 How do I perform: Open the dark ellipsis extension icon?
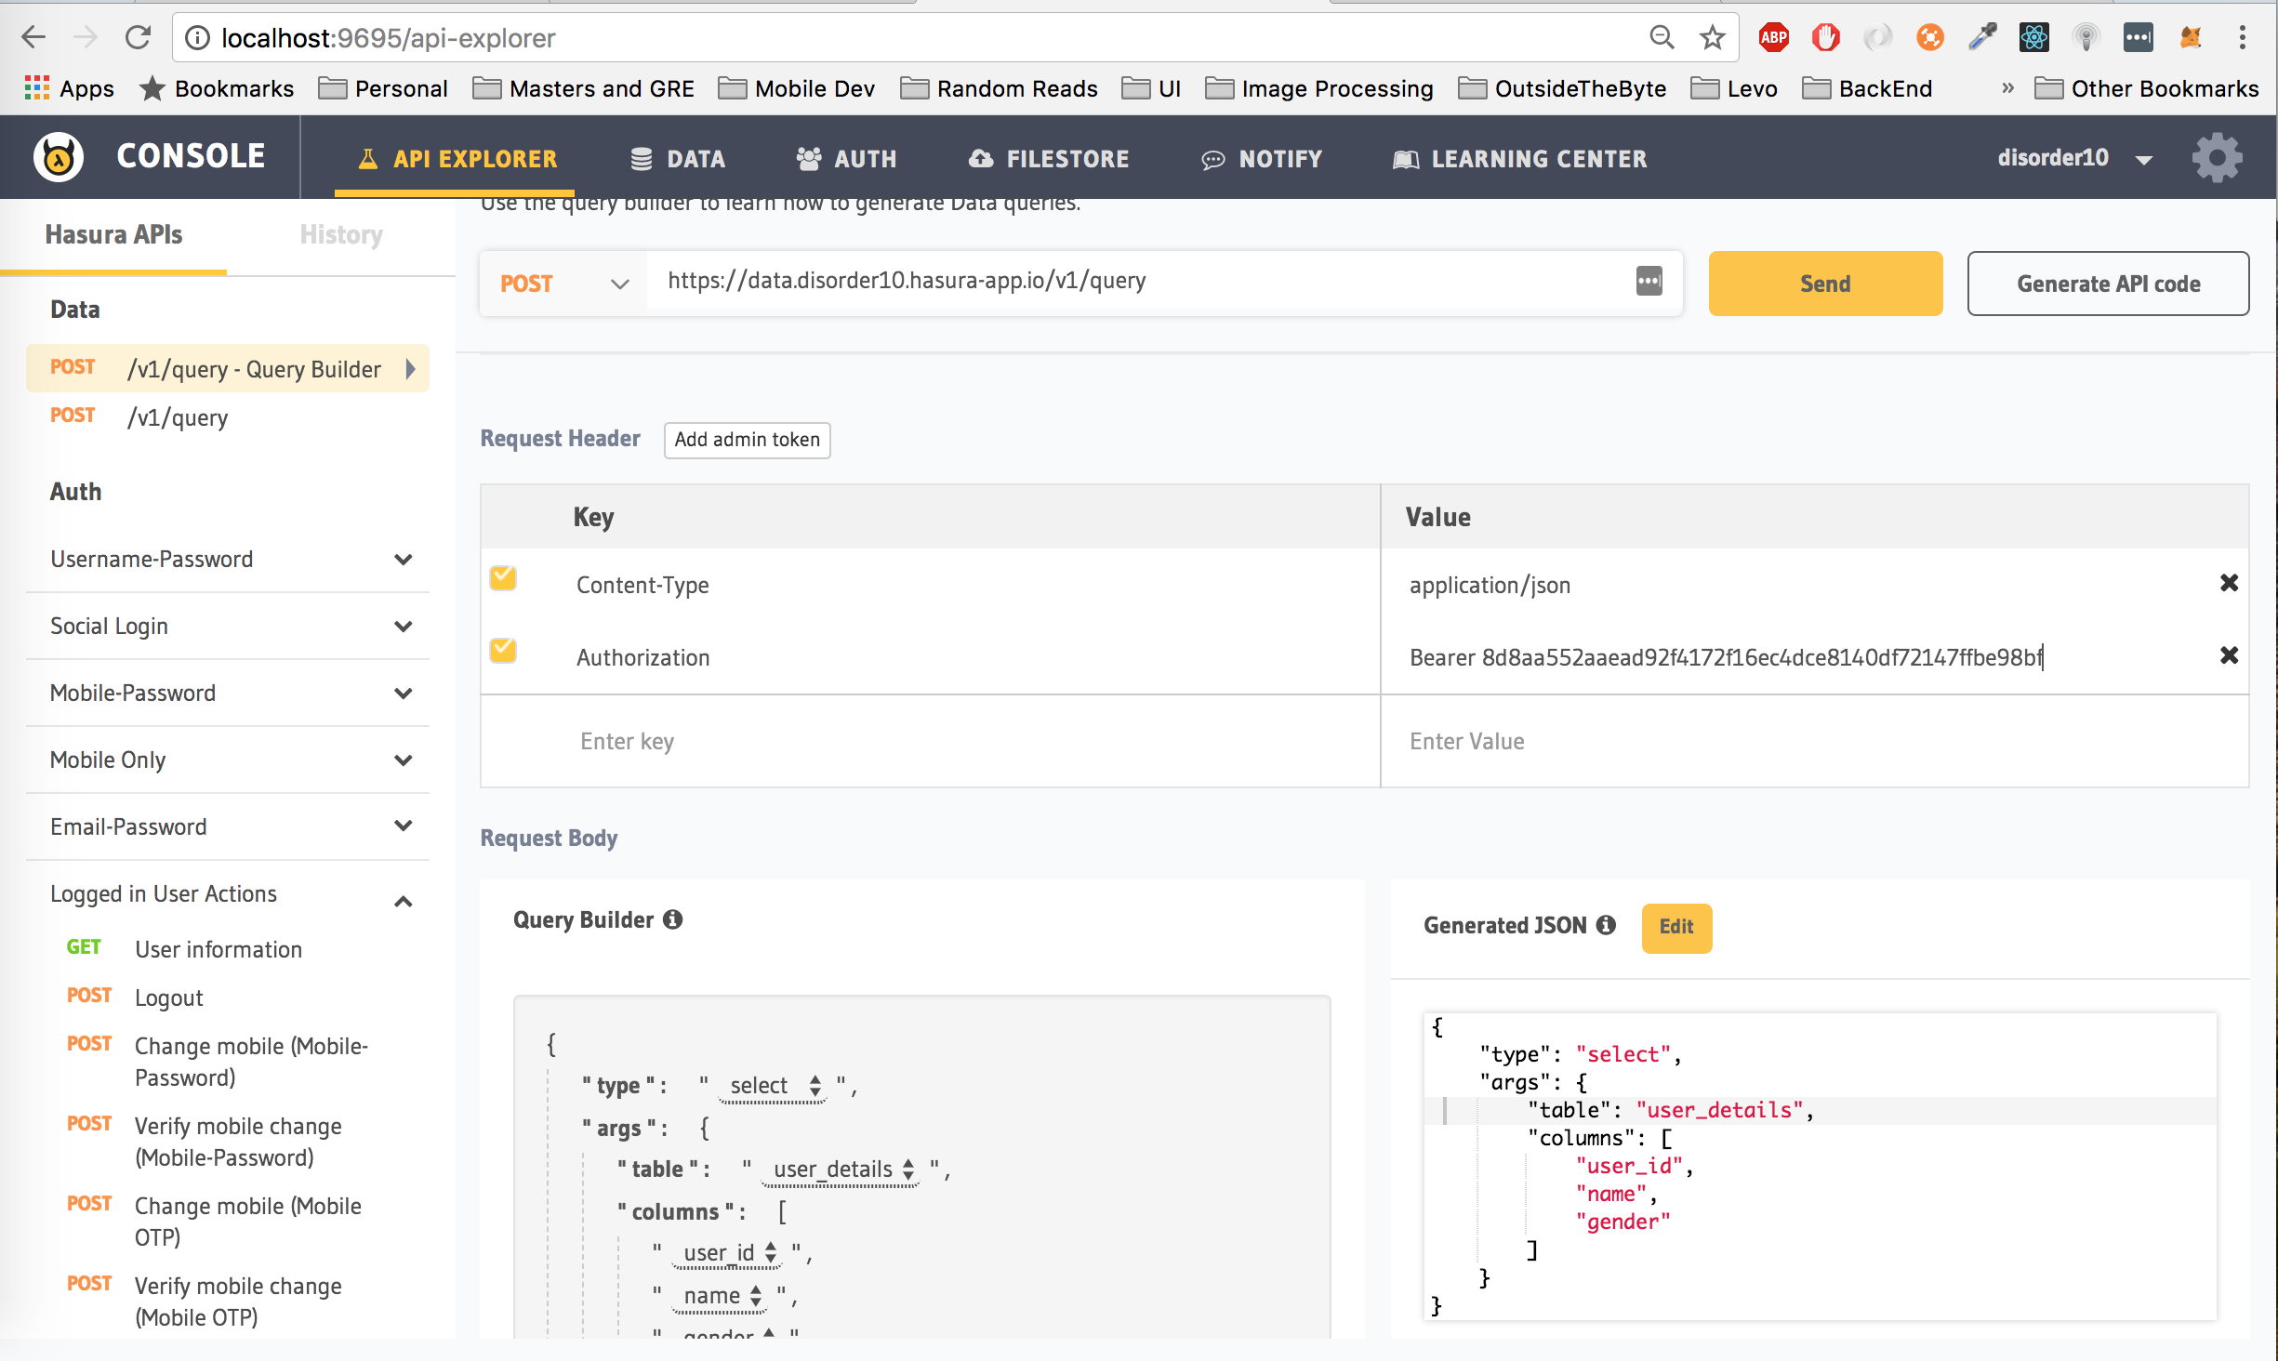(x=2138, y=37)
